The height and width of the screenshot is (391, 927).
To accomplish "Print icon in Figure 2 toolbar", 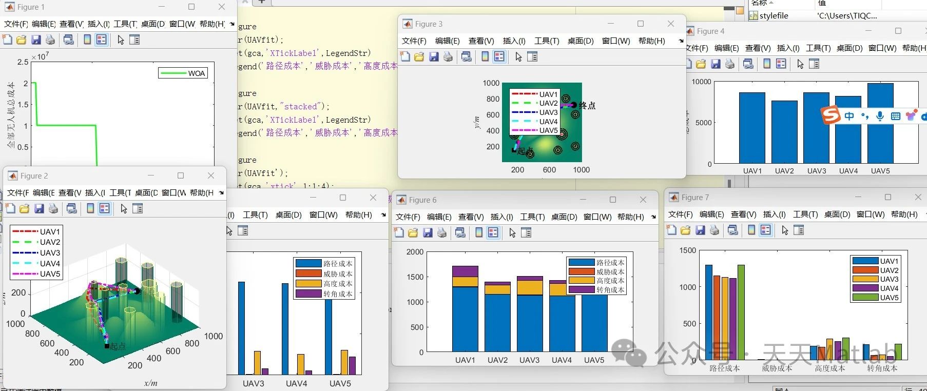I will 53,208.
